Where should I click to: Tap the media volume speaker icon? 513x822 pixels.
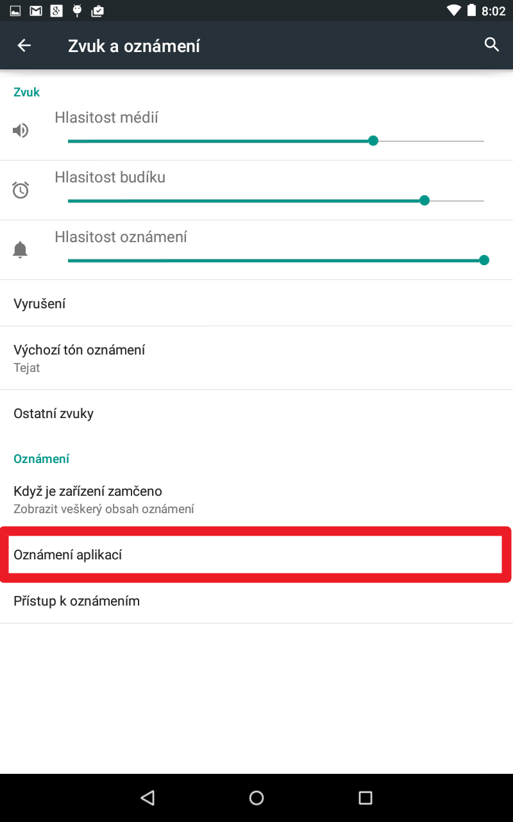coord(21,131)
